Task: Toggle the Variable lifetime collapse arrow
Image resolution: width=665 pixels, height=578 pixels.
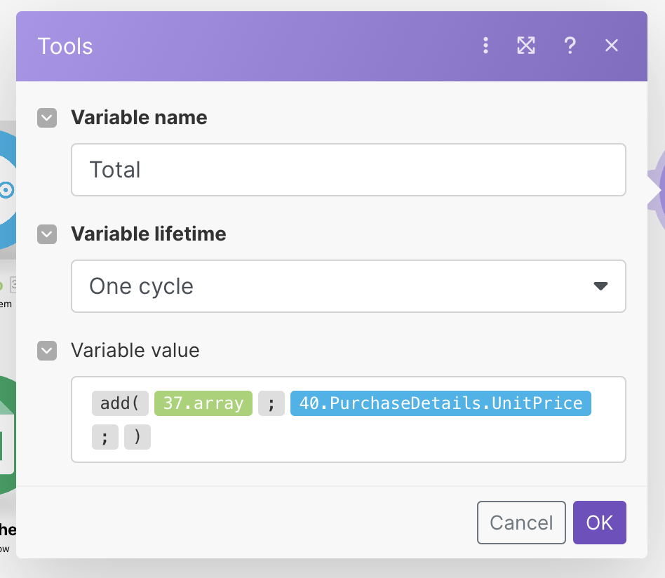Action: (x=47, y=234)
